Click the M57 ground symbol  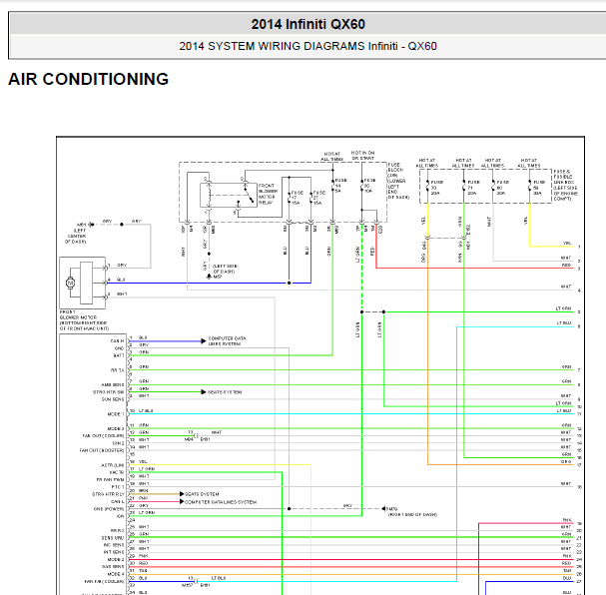209,276
